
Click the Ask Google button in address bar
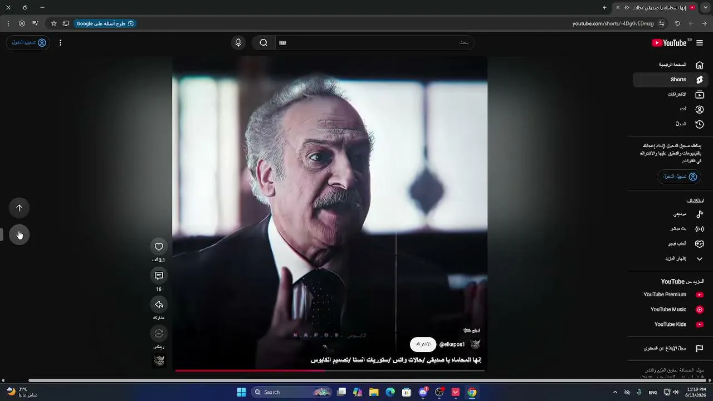105,23
